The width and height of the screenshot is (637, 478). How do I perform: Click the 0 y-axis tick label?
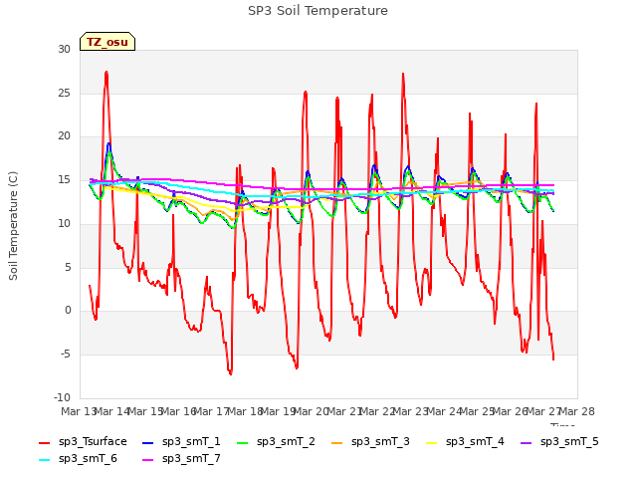point(68,311)
